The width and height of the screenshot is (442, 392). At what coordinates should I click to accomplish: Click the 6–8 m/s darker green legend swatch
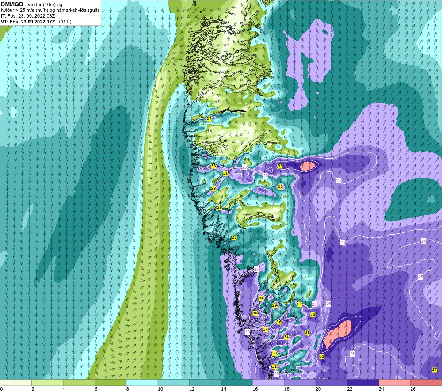pyautogui.click(x=110, y=382)
